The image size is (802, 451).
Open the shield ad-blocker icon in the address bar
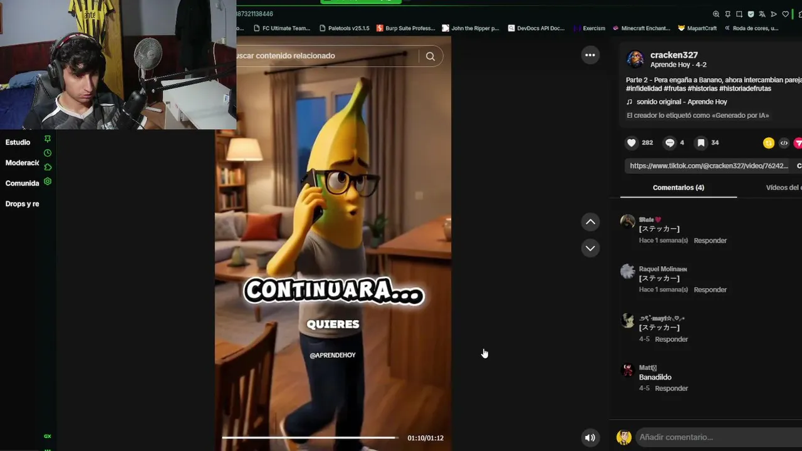[751, 14]
